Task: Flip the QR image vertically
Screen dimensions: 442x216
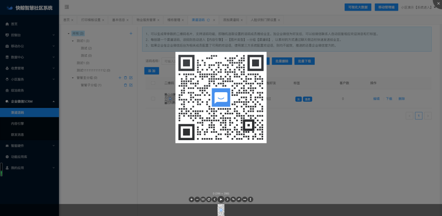Action: coord(250,199)
